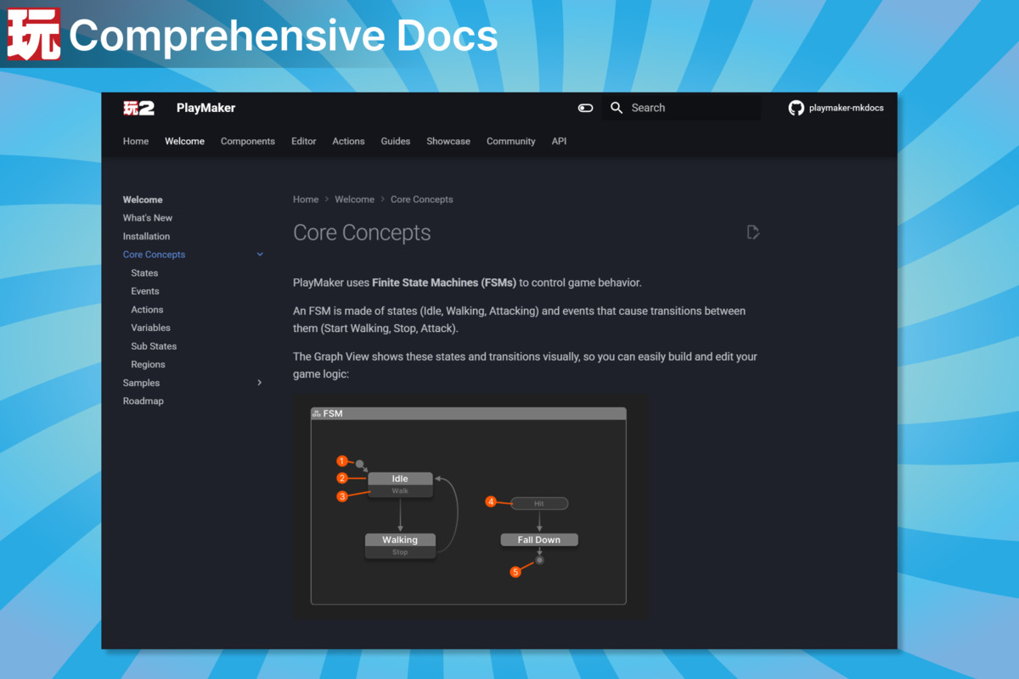
Task: Open the Roadmap page in sidebar
Action: click(144, 401)
